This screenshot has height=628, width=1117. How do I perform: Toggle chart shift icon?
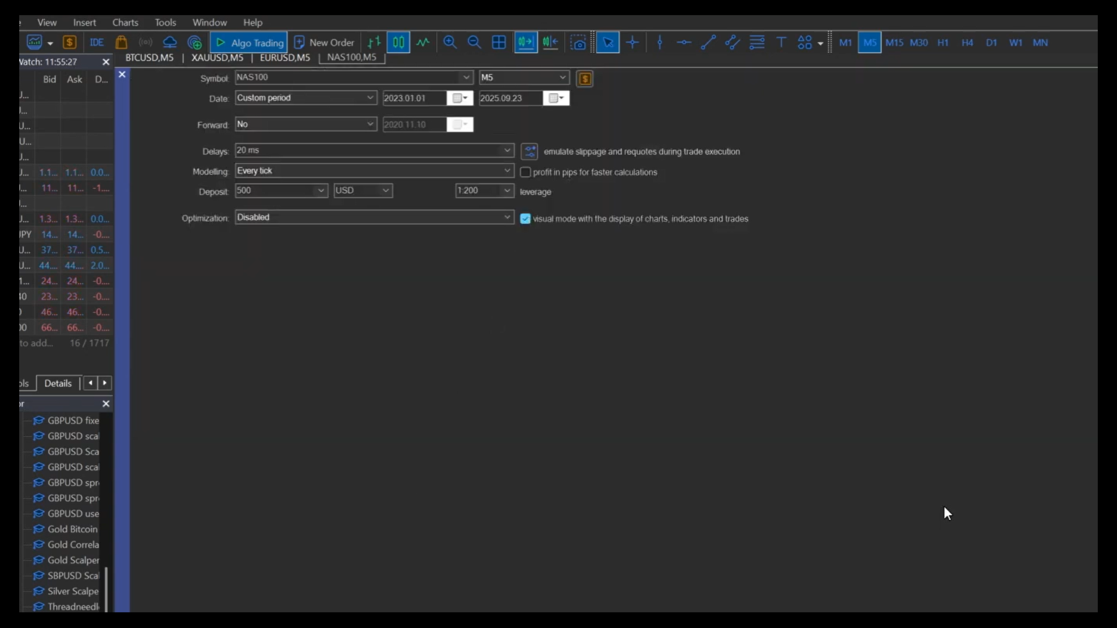(x=550, y=42)
